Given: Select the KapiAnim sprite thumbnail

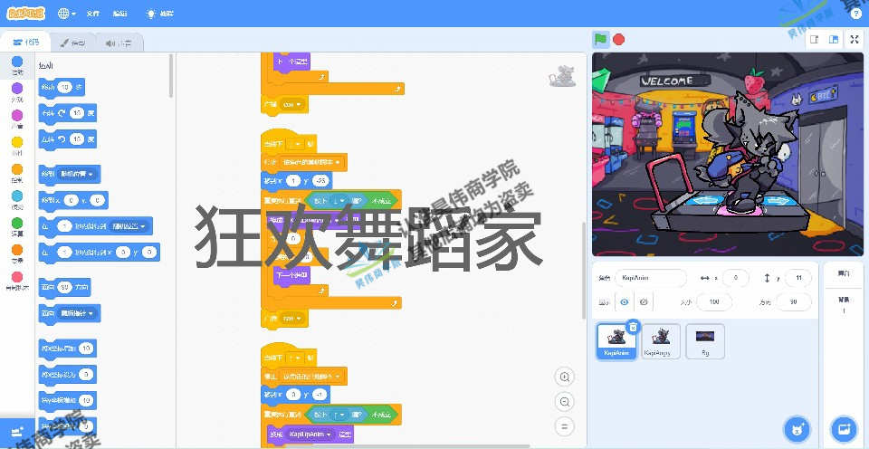Looking at the screenshot, I should [616, 341].
